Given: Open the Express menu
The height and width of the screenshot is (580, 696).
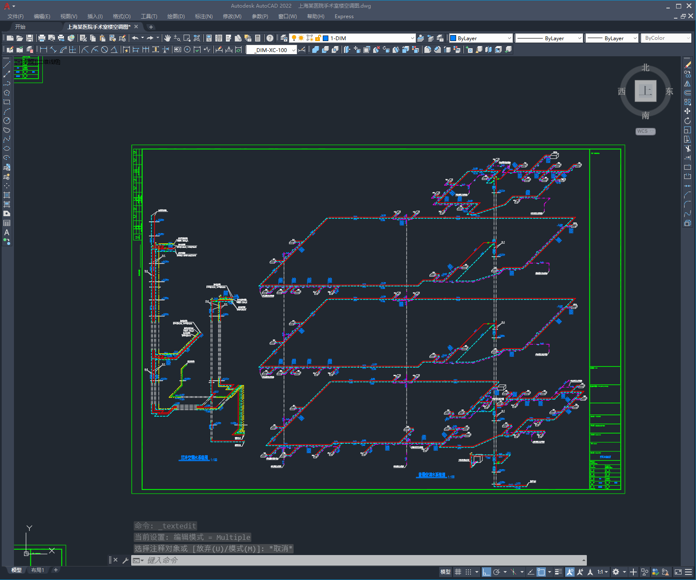Looking at the screenshot, I should coord(344,16).
